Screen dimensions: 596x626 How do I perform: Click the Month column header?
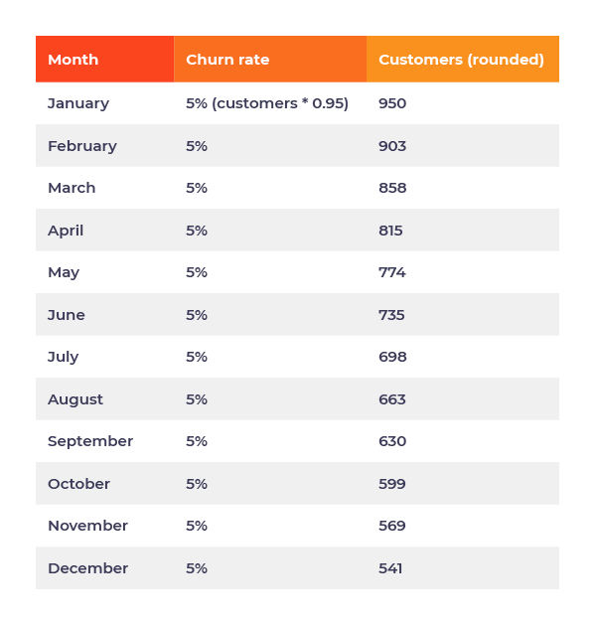(74, 60)
